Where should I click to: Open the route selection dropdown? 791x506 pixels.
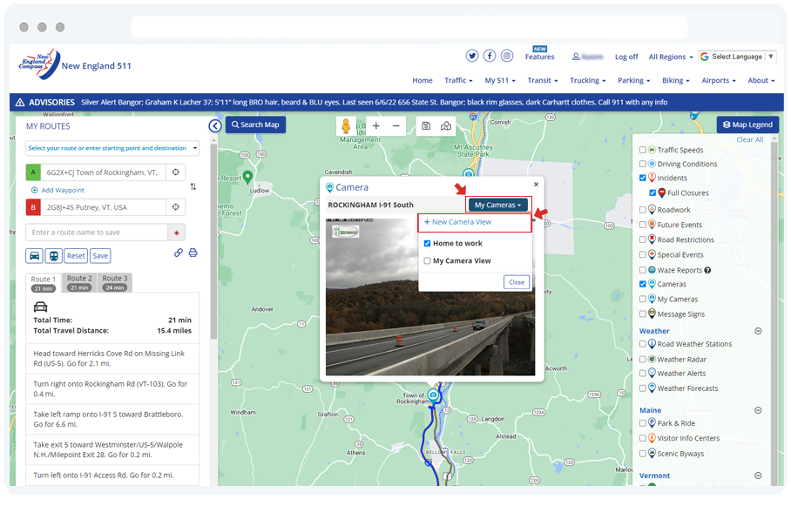tap(112, 148)
